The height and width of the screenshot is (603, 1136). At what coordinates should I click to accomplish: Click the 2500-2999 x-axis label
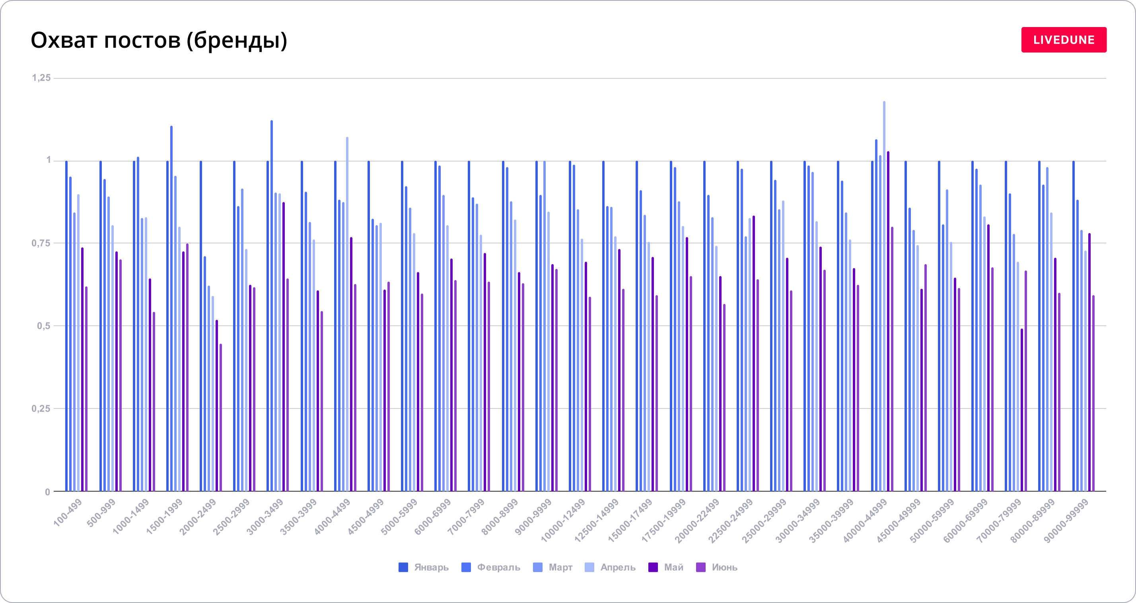(x=231, y=517)
